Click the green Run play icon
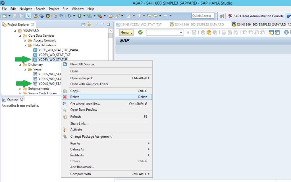 tap(80, 16)
